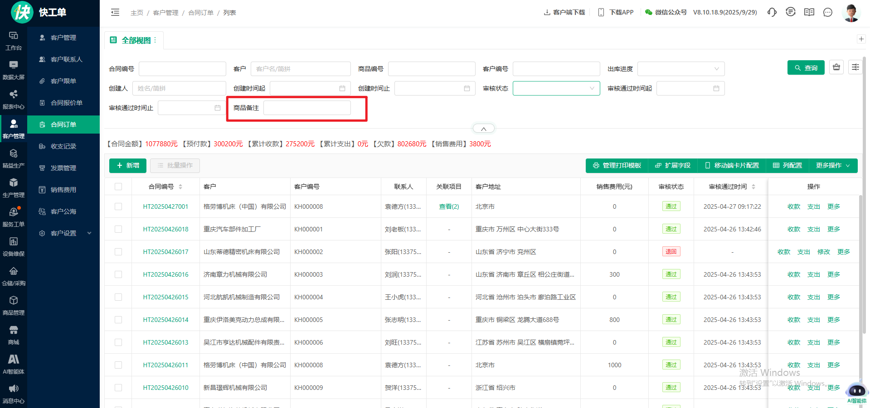Expand the 更多操作 dropdown button

tap(833, 166)
